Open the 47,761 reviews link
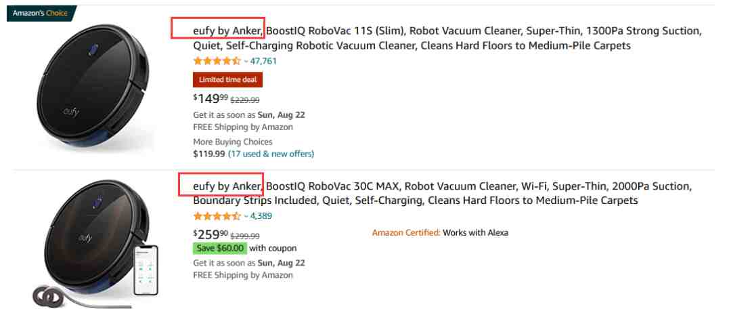 point(264,61)
